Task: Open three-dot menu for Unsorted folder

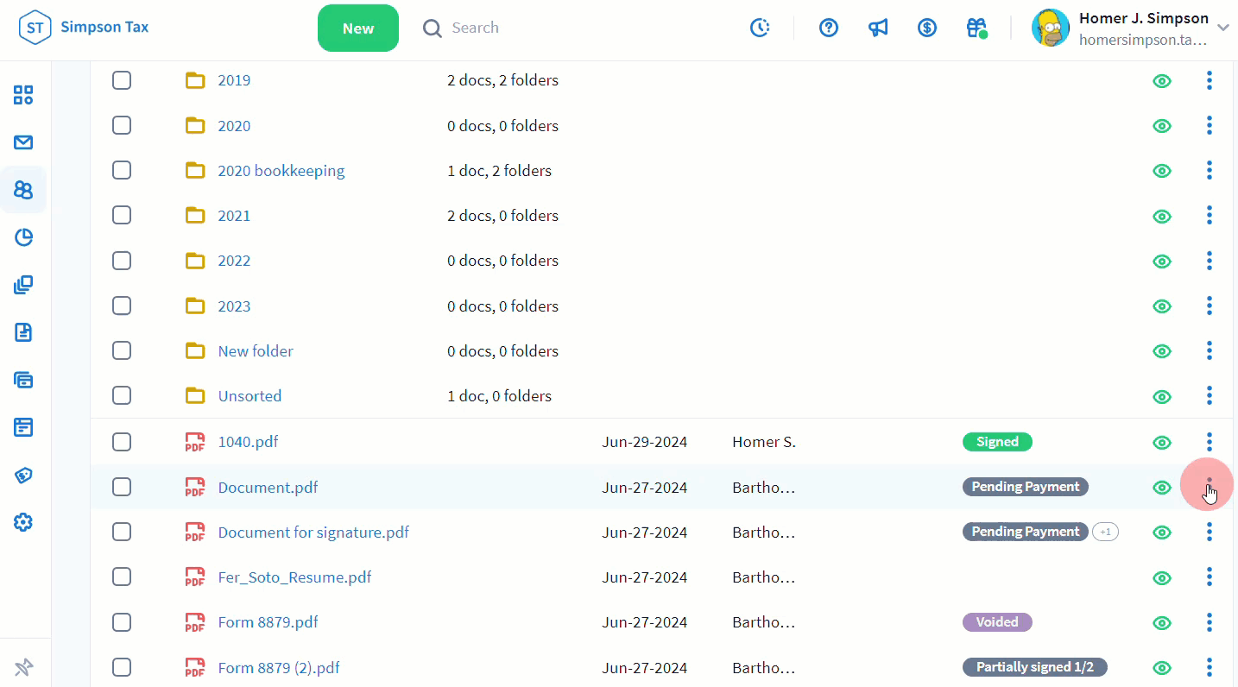Action: coord(1209,396)
